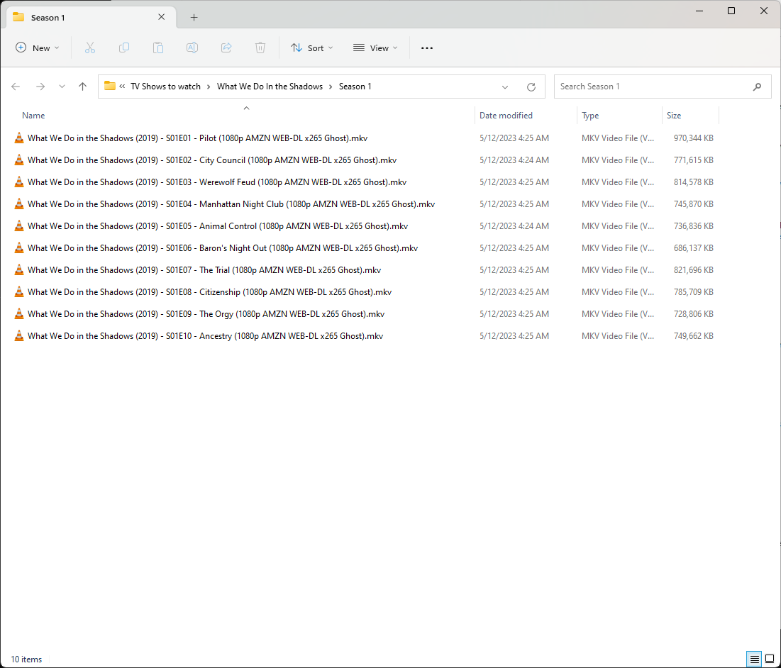Click size 749,662 KB cell
The width and height of the screenshot is (781, 668).
pos(693,335)
